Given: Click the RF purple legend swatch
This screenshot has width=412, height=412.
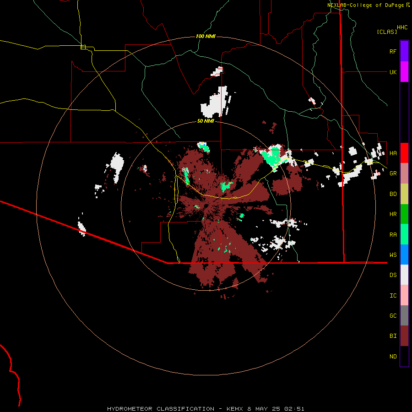Looking at the screenshot, I should pos(404,51).
